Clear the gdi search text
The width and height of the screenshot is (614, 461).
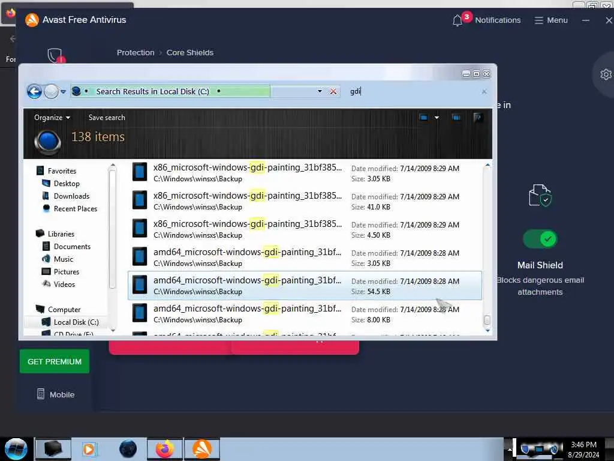point(484,91)
